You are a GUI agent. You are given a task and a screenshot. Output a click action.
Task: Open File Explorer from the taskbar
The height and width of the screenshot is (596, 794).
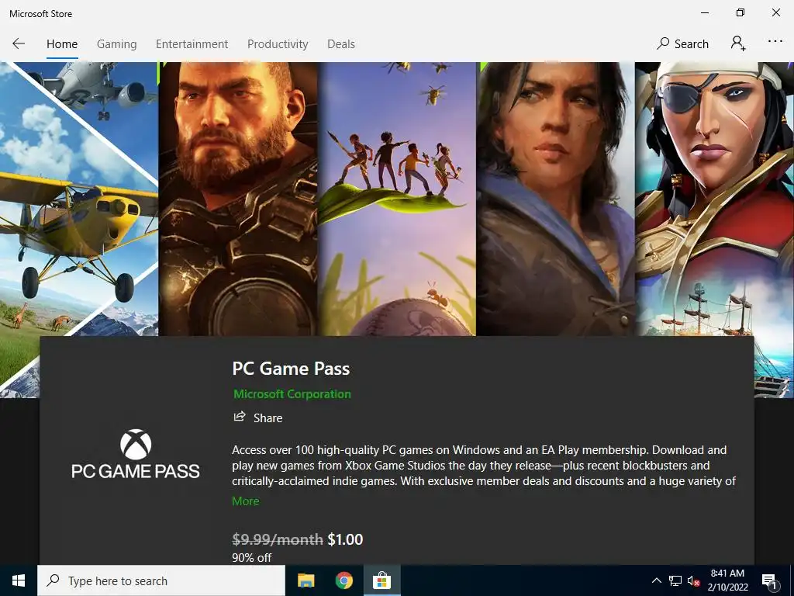306,580
